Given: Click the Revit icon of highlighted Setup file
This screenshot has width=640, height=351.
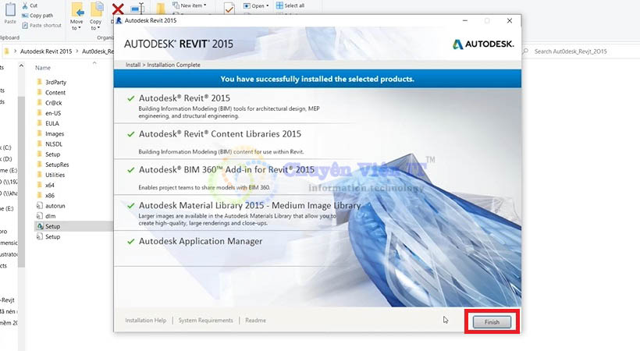Looking at the screenshot, I should point(40,225).
